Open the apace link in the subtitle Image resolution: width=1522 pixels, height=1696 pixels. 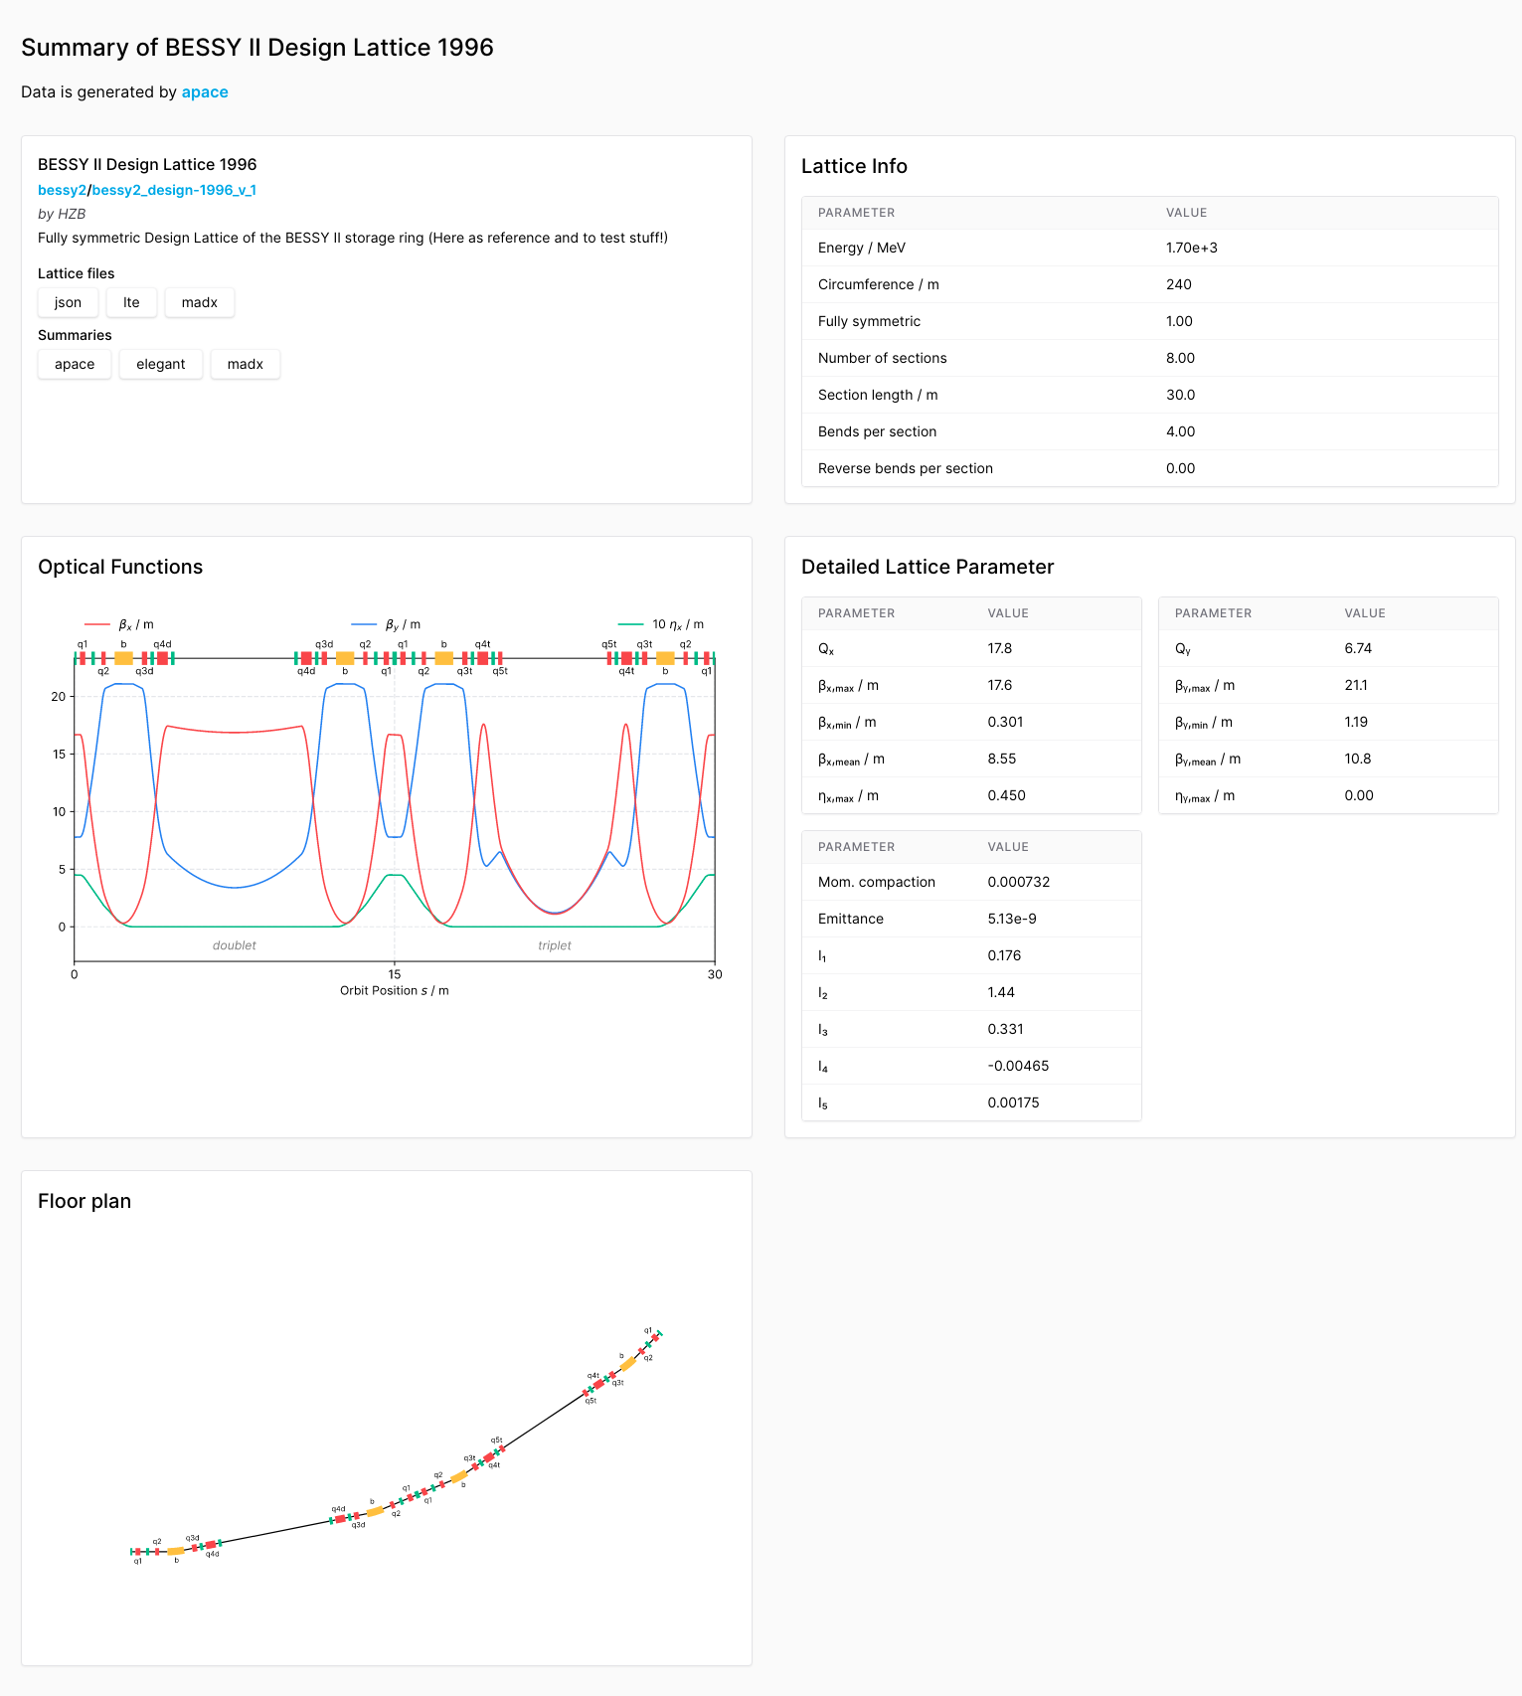click(205, 91)
